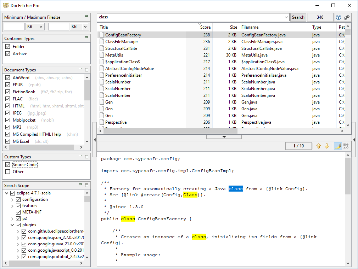
Task: Minimize the Filesize filter panel
Action: coord(86,16)
